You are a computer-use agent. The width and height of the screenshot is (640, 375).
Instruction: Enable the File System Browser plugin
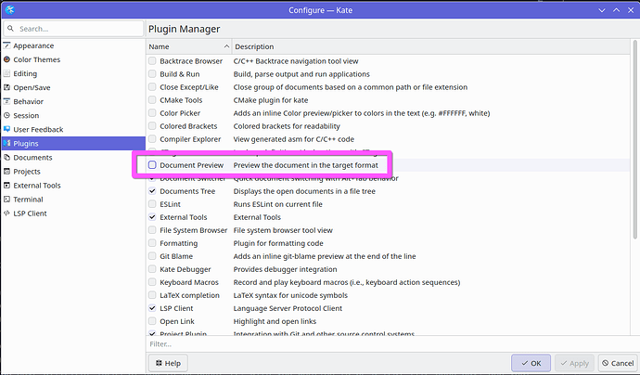coord(152,230)
